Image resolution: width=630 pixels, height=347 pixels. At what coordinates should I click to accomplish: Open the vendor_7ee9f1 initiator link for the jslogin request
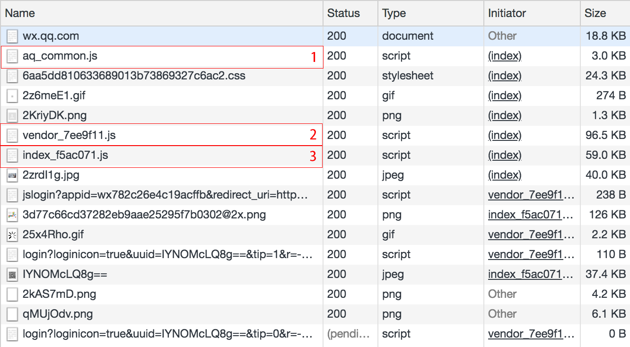[x=532, y=195]
